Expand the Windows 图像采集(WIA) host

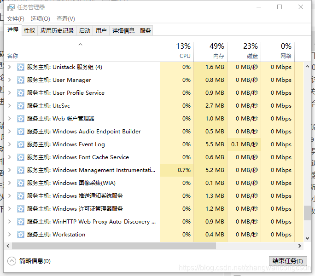click(x=9, y=183)
